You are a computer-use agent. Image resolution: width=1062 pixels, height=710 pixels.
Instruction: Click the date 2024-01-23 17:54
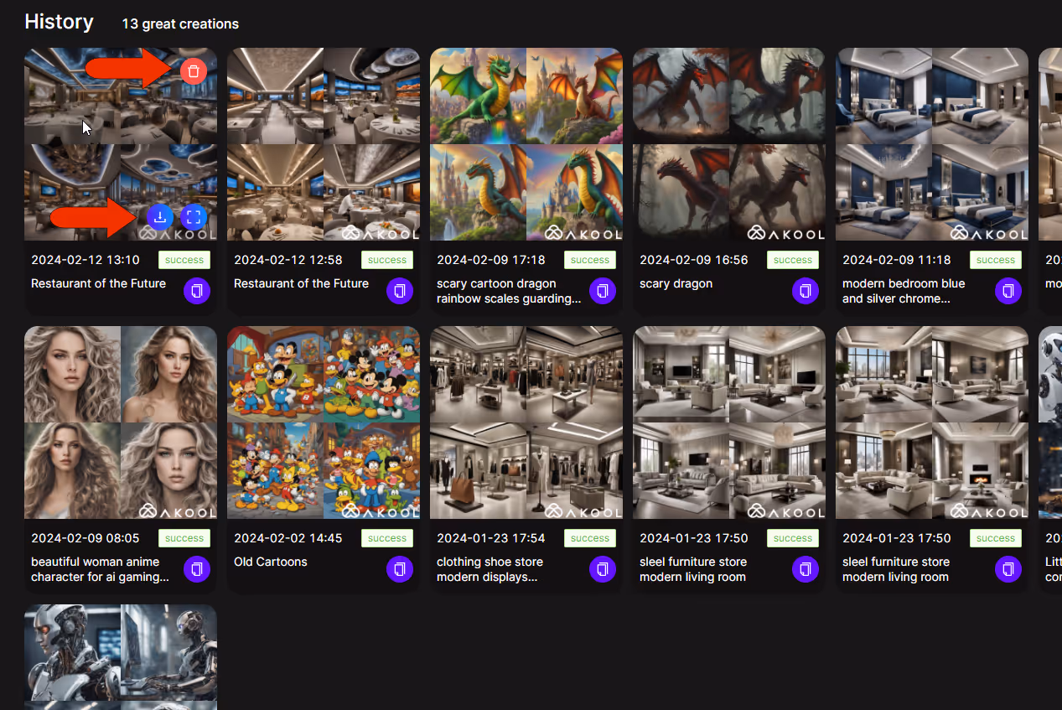491,538
